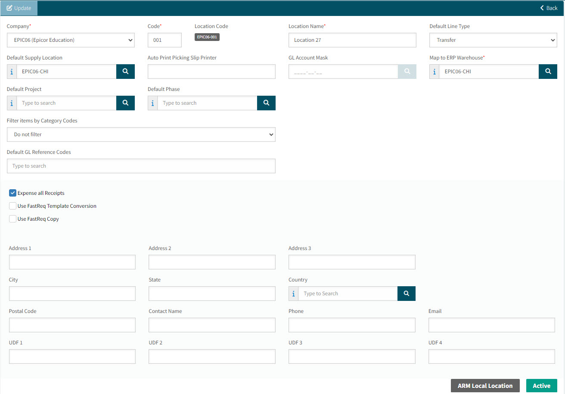Focus the Default GL Reference Codes search box
The height and width of the screenshot is (394, 565).
pos(141,166)
